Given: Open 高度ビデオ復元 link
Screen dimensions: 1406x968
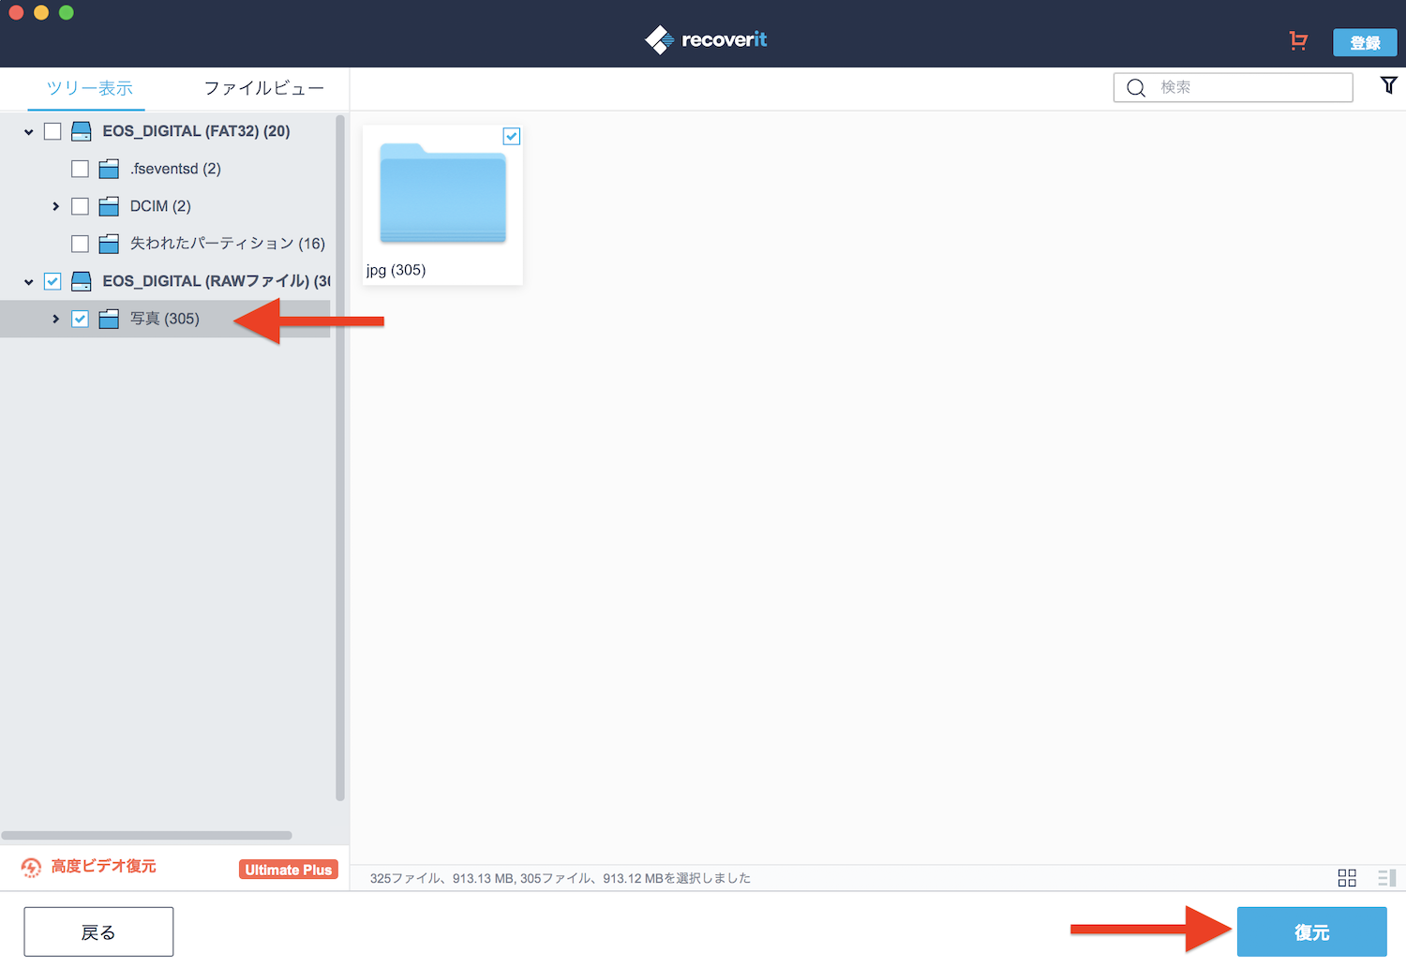Looking at the screenshot, I should pos(104,866).
